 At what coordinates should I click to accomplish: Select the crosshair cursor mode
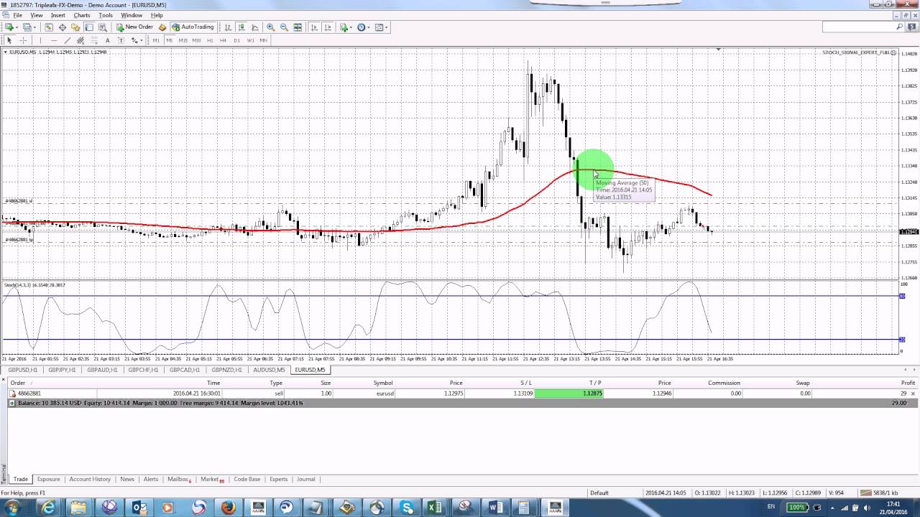[23, 40]
